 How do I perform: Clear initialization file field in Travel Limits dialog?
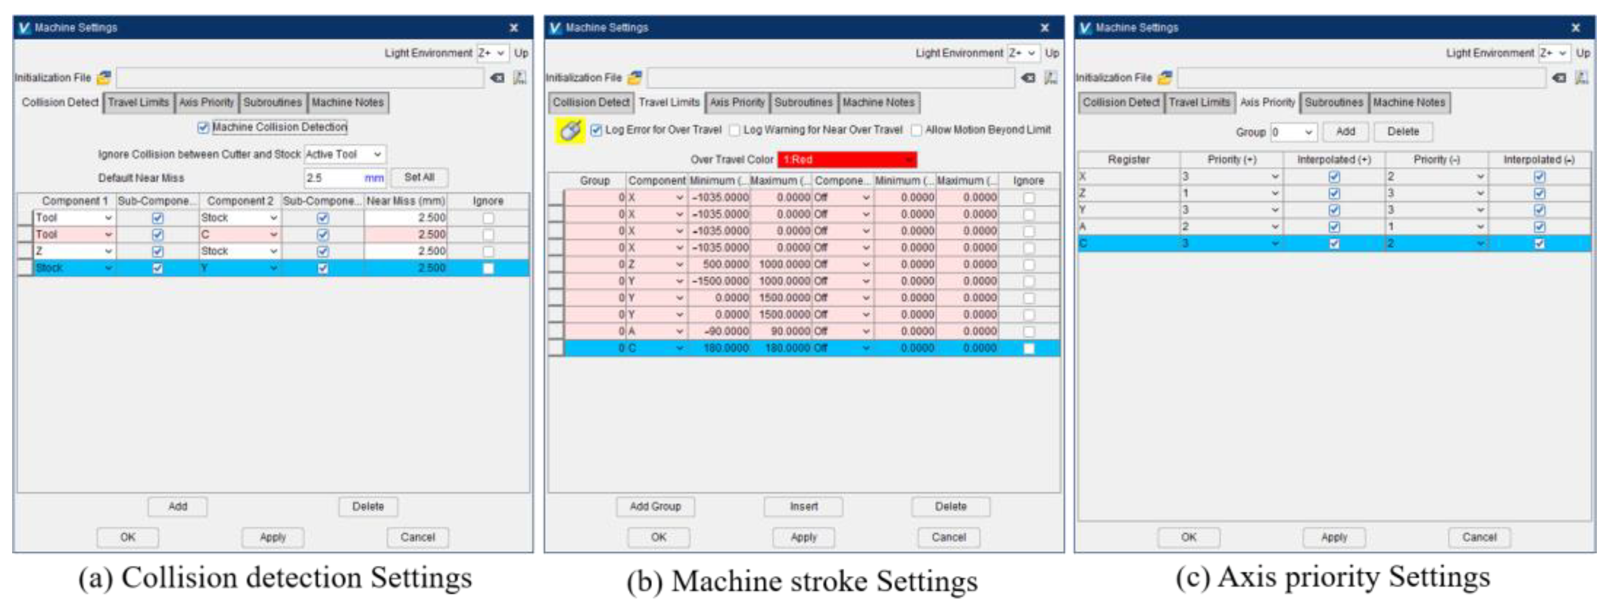[1028, 78]
